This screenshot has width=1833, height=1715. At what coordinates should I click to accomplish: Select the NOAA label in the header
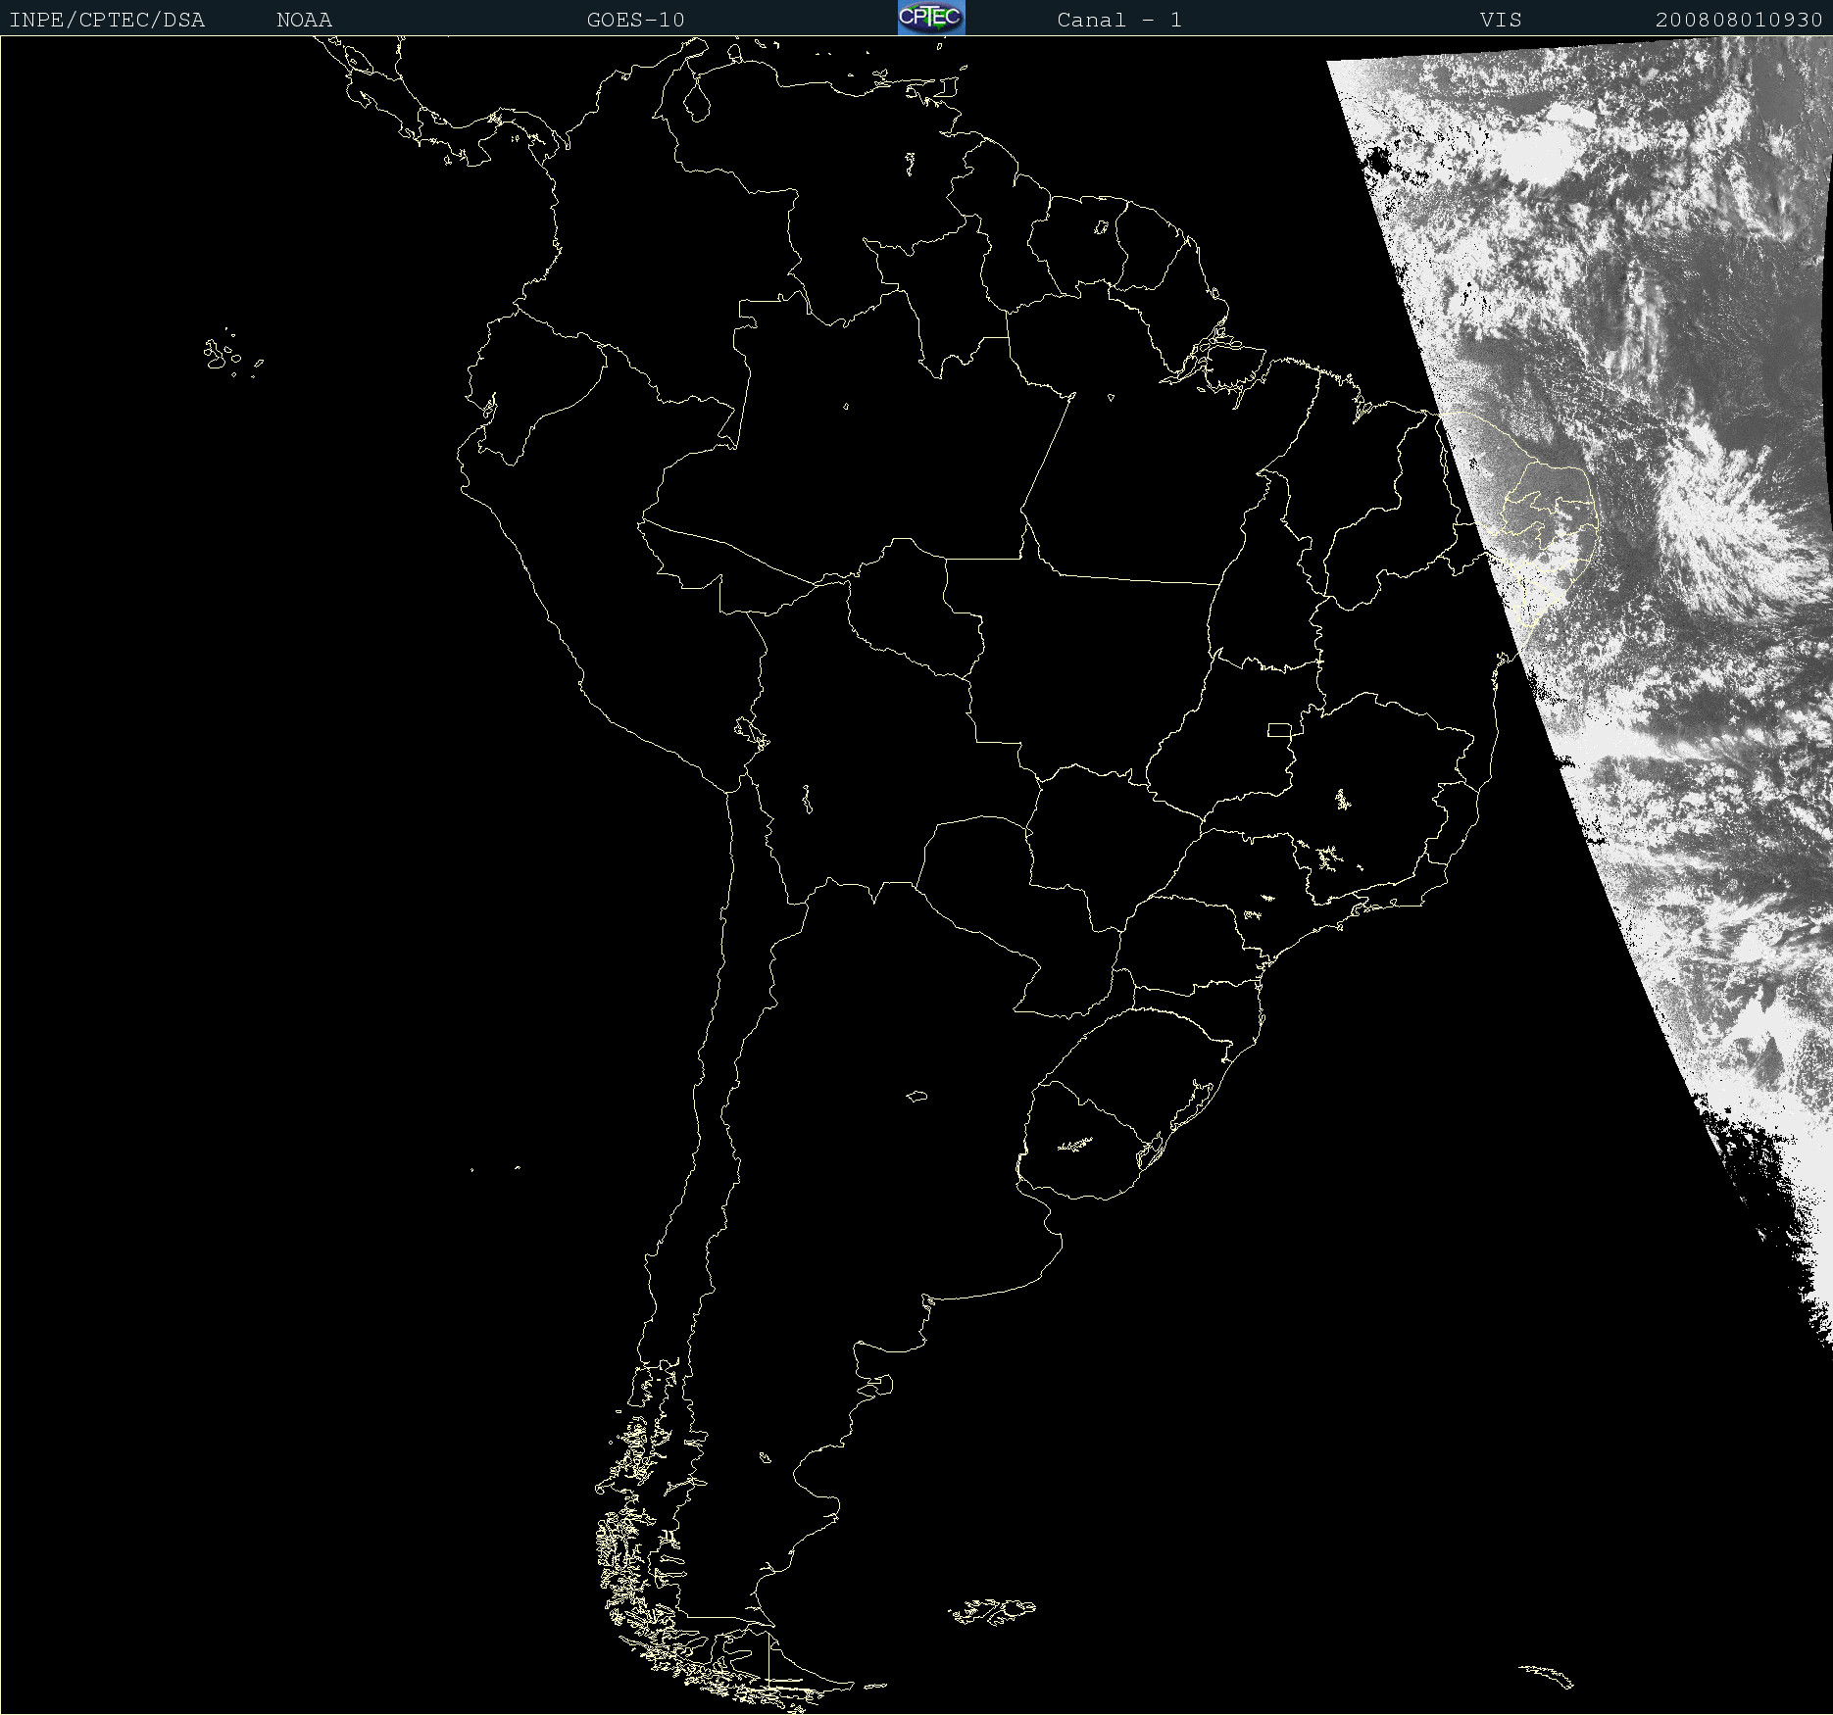304,20
